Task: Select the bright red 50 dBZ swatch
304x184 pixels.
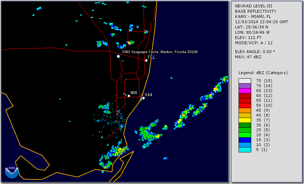Action: pos(245,105)
